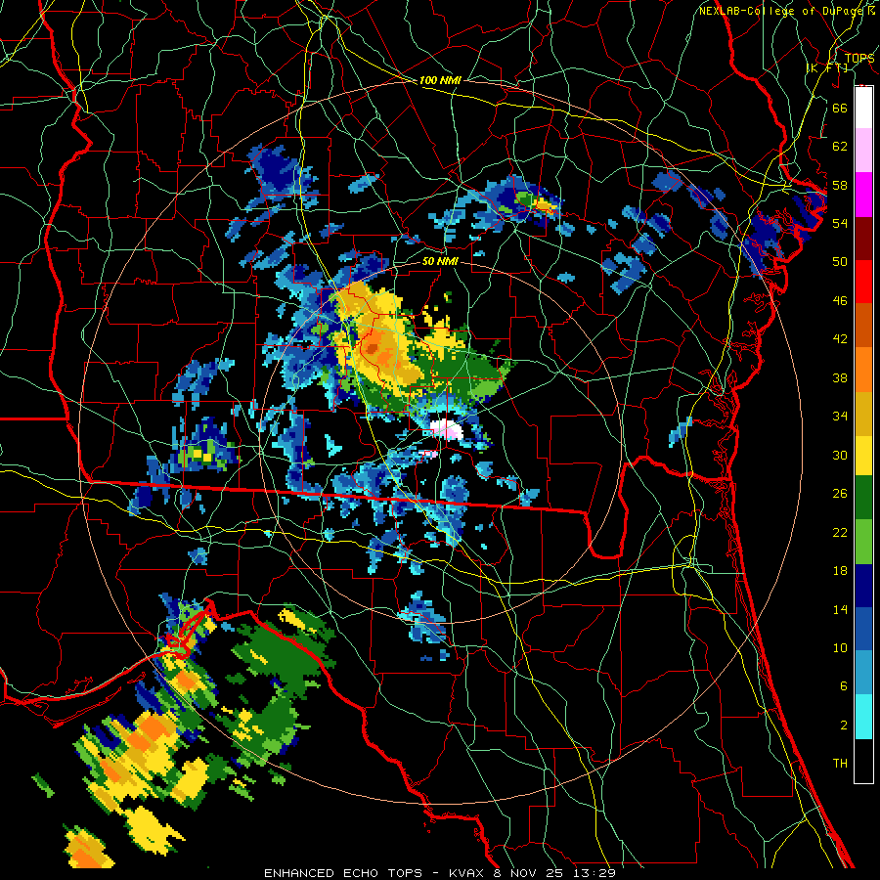Click the white swatch in the tops legend
The image size is (880, 880).
pyautogui.click(x=863, y=108)
